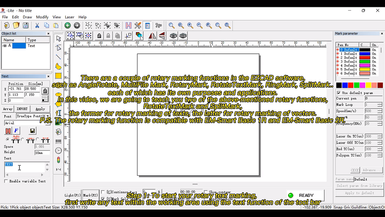The width and height of the screenshot is (385, 217).
Task: Open the Draw menu
Action: click(x=27, y=17)
